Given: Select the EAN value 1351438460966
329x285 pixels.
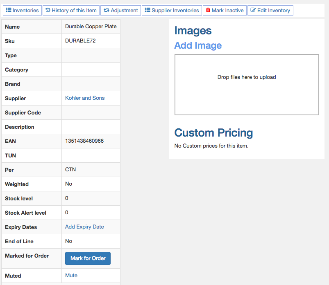Looking at the screenshot, I should (x=84, y=141).
